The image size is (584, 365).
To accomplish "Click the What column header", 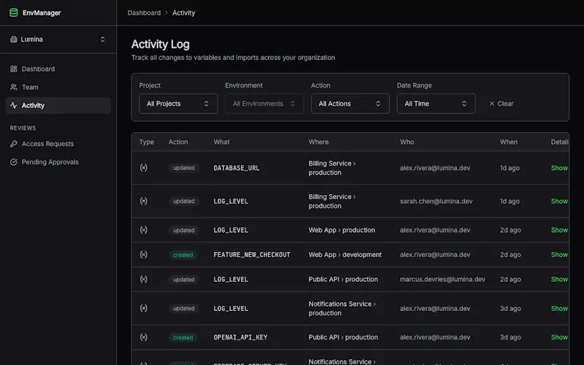I will click(x=222, y=142).
